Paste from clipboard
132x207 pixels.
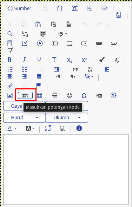[38, 24]
